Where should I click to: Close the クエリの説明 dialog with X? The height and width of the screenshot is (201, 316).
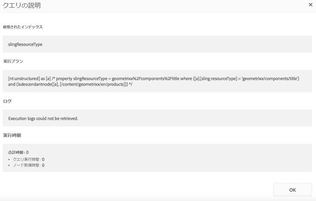[x=311, y=5]
